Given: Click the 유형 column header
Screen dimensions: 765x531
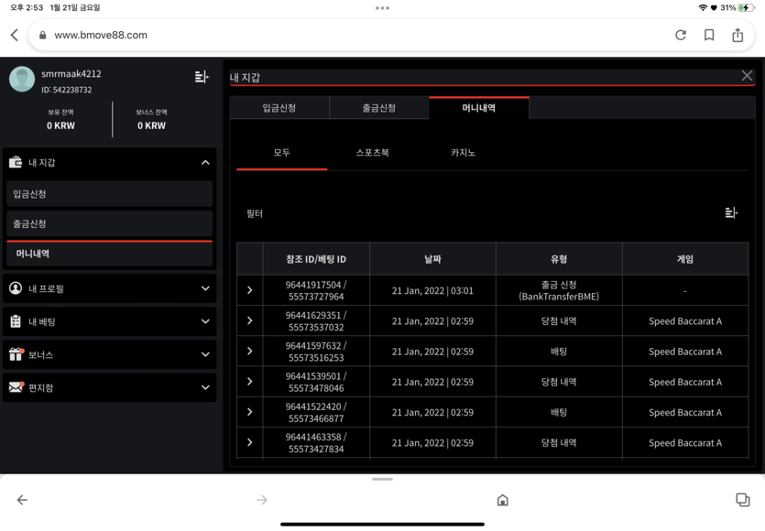Looking at the screenshot, I should click(x=559, y=259).
